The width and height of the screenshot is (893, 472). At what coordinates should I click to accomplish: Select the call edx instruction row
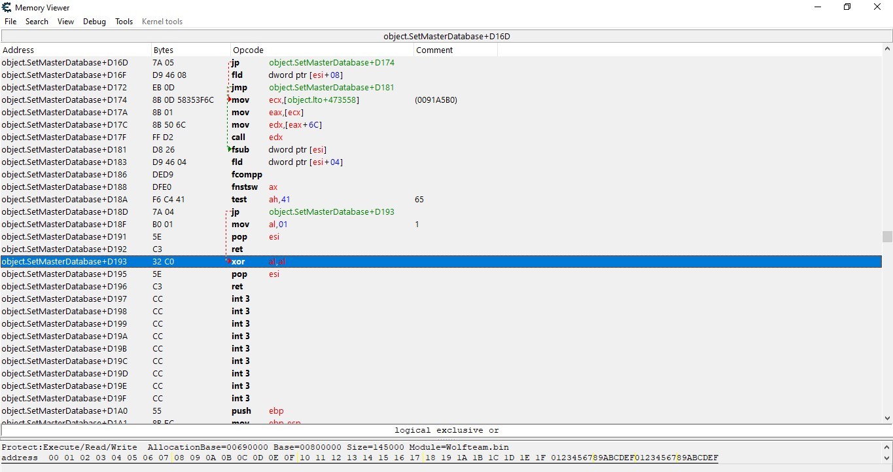pyautogui.click(x=441, y=137)
